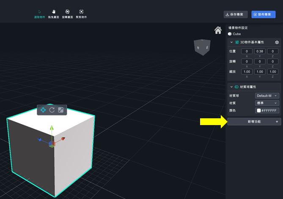Collapse the 材質球屬性 section chevron
The width and height of the screenshot is (283, 199).
click(x=231, y=87)
